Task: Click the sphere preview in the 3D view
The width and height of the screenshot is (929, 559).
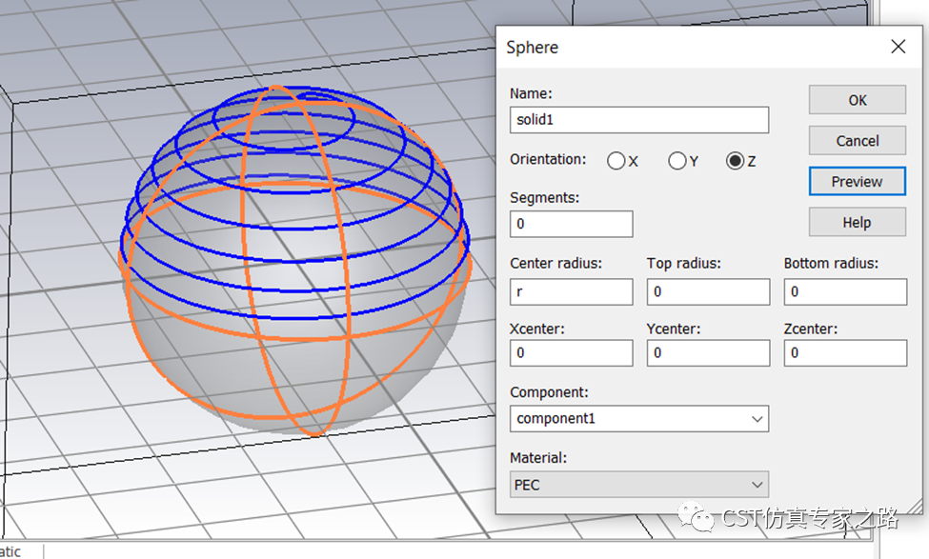Action: click(295, 261)
